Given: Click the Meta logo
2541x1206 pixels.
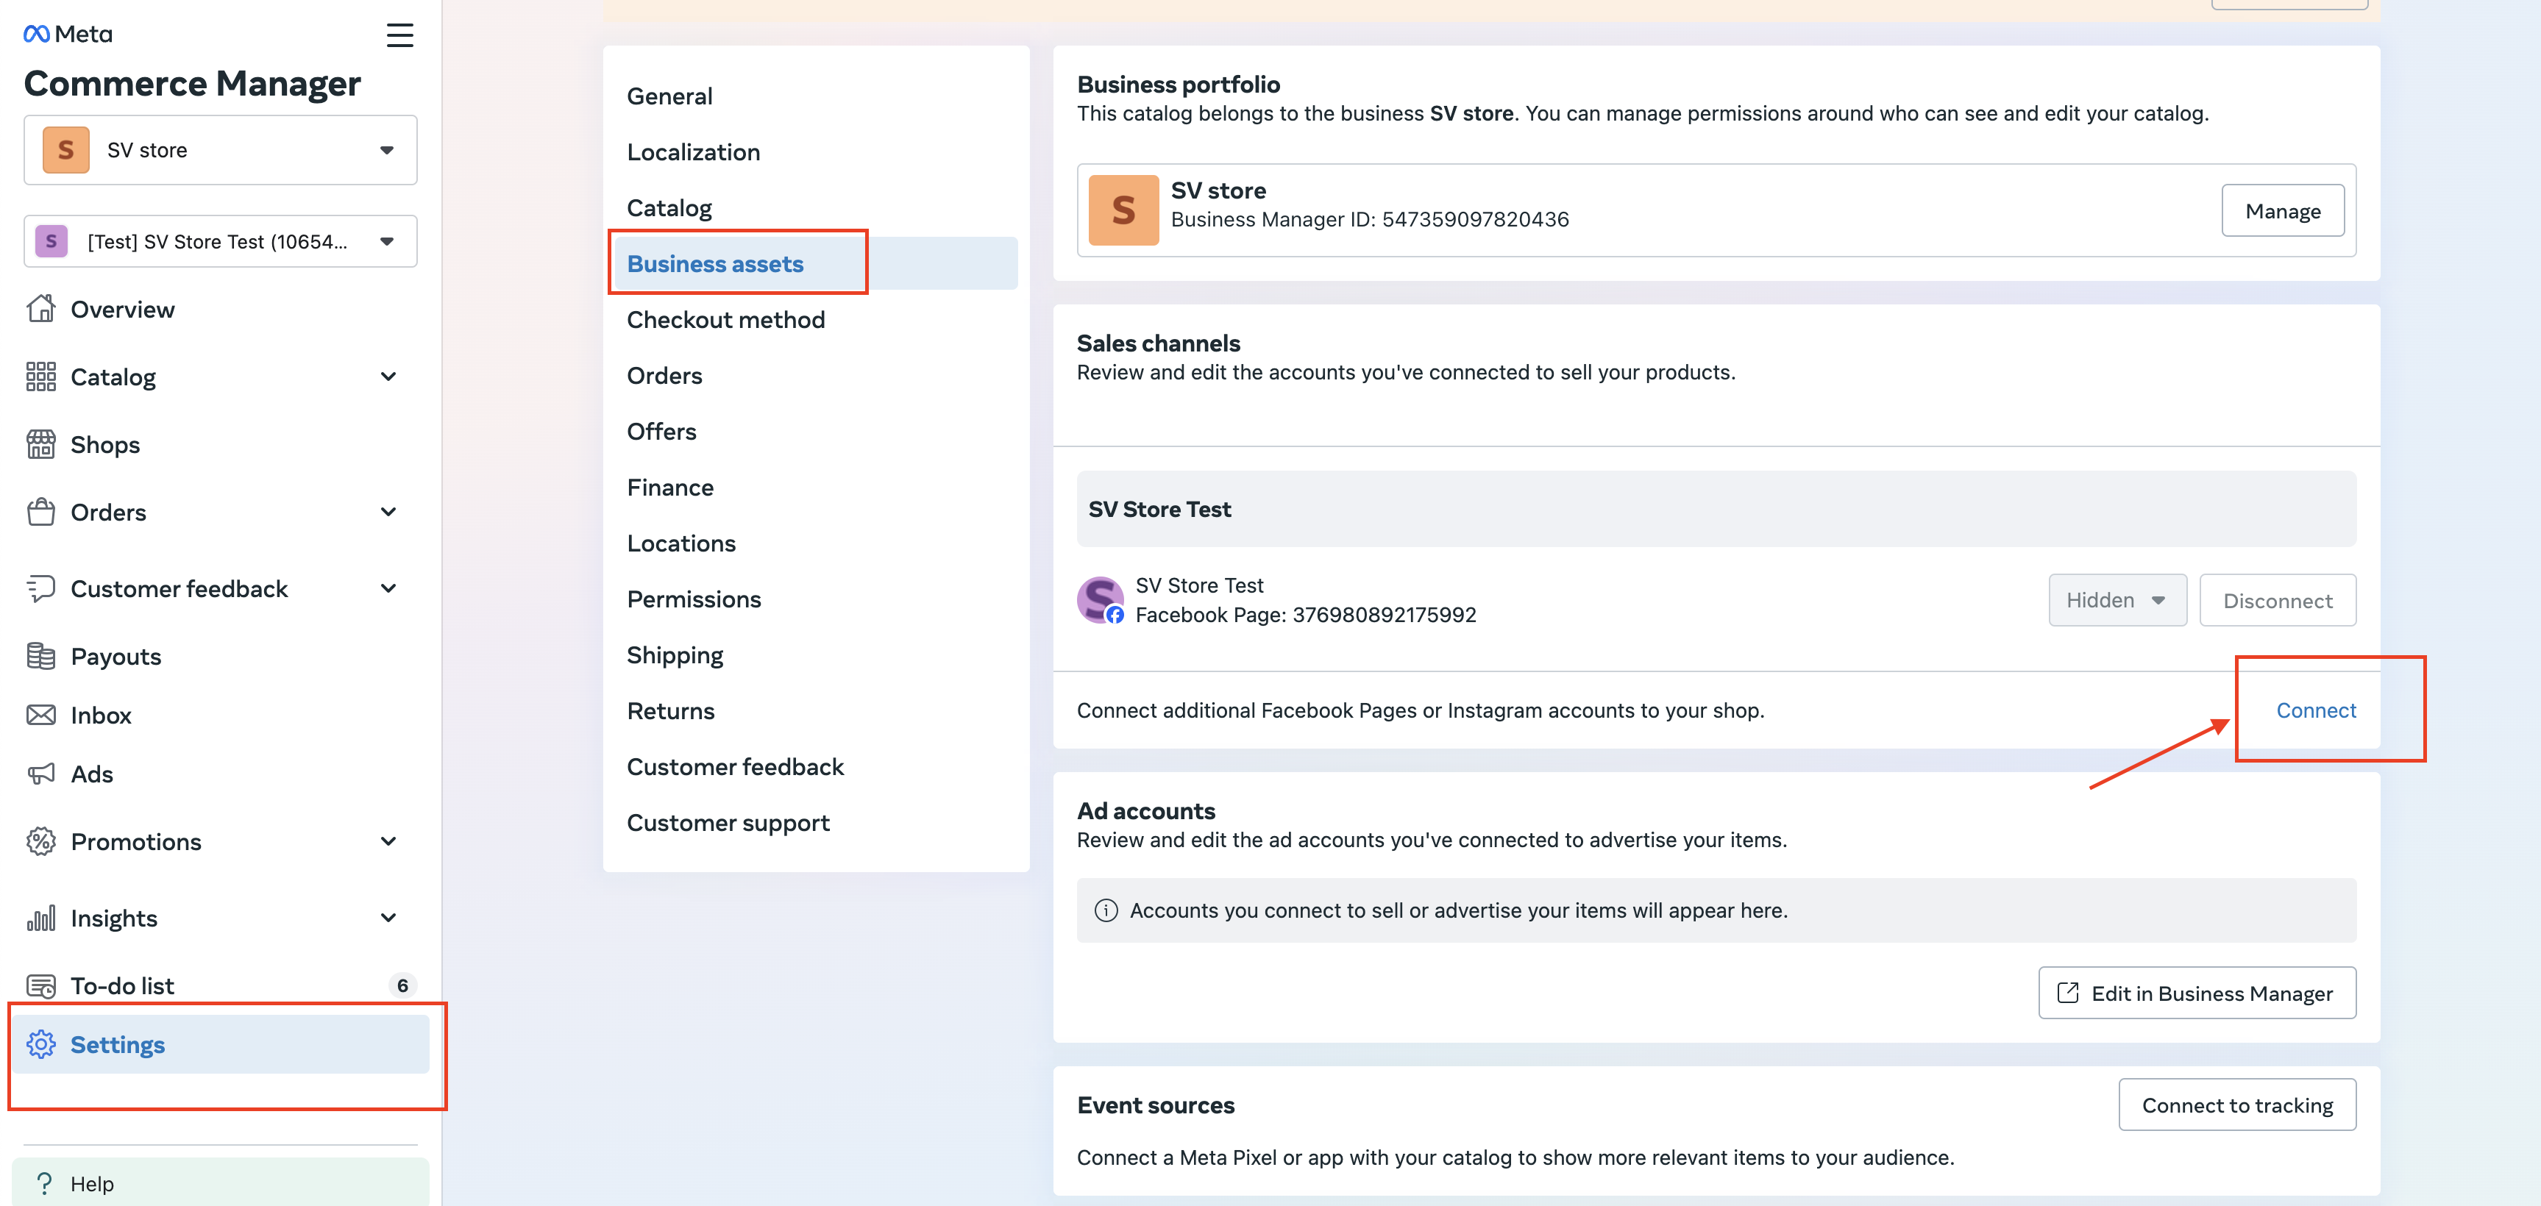Looking at the screenshot, I should coord(67,35).
